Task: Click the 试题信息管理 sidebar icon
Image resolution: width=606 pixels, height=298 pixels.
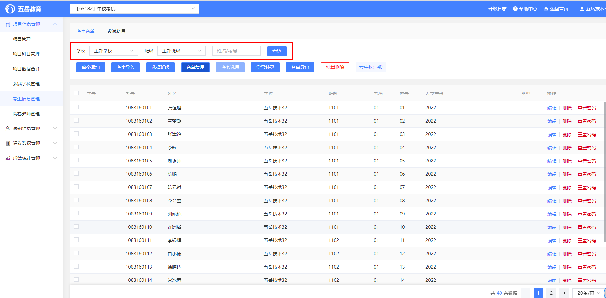Action: click(8, 128)
